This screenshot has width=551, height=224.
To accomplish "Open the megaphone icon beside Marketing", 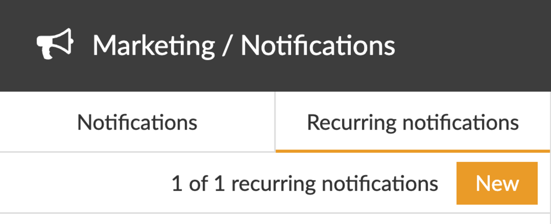I will tap(54, 45).
